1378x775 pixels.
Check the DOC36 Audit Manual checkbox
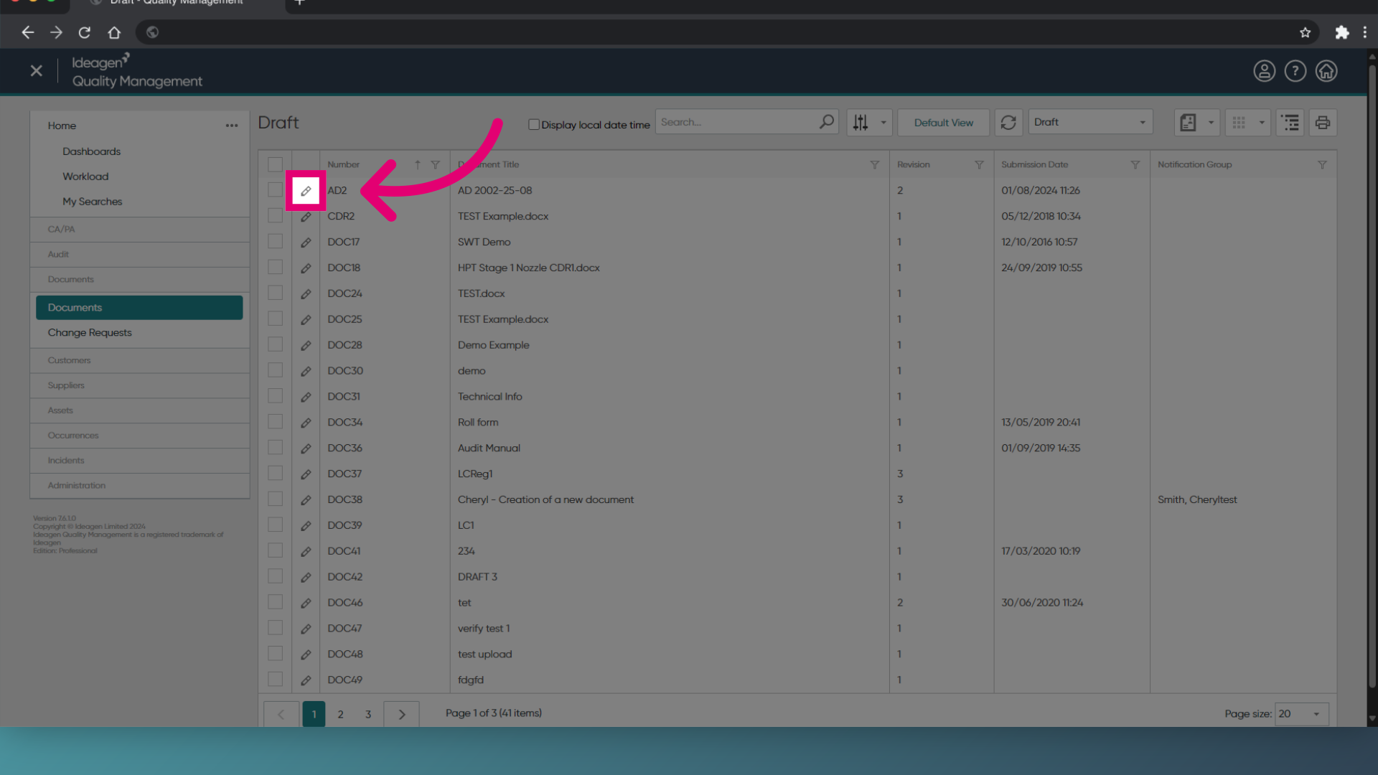tap(275, 447)
